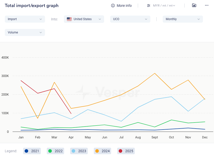Click the More info link
Viewport: 214px width, 158px height.
click(124, 6)
